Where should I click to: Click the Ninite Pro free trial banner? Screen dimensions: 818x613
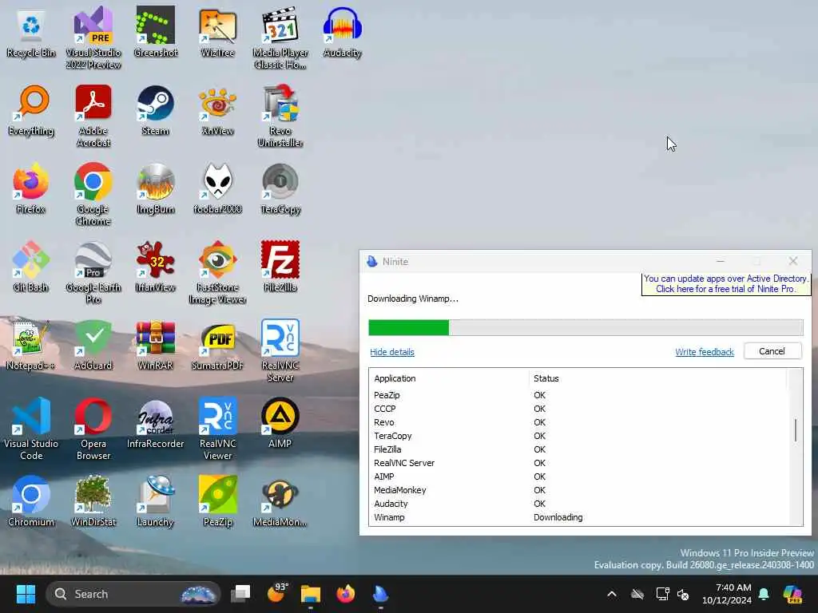(725, 283)
